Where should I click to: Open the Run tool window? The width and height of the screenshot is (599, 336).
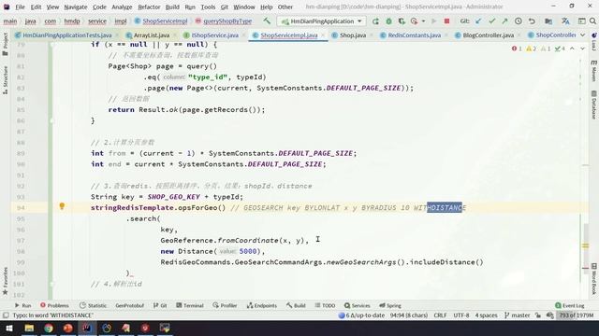coord(22,305)
